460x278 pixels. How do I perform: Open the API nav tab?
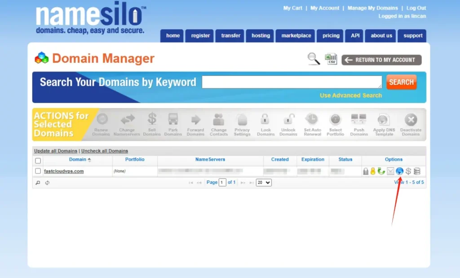(x=355, y=36)
